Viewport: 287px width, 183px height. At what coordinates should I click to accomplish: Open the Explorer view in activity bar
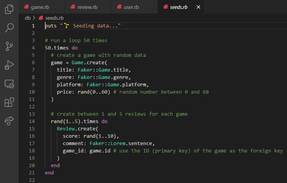(x=9, y=9)
